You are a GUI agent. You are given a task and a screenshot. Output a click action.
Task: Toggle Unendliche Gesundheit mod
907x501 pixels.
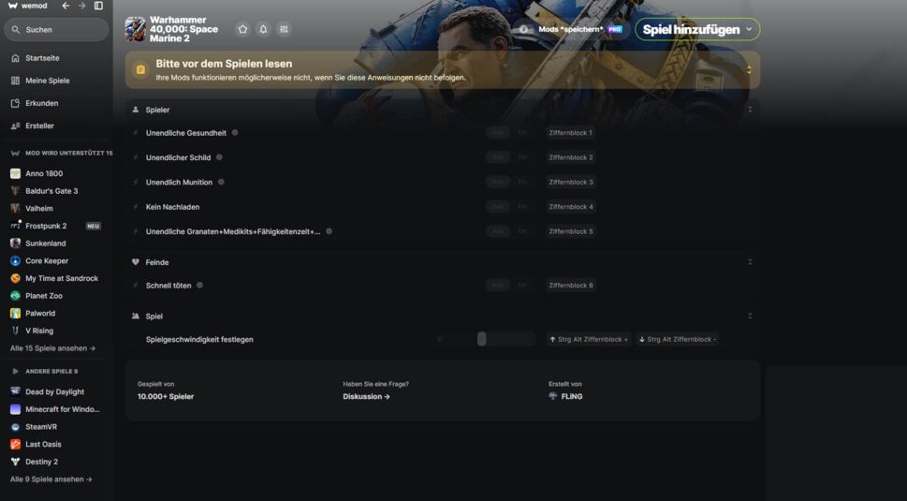click(x=509, y=132)
